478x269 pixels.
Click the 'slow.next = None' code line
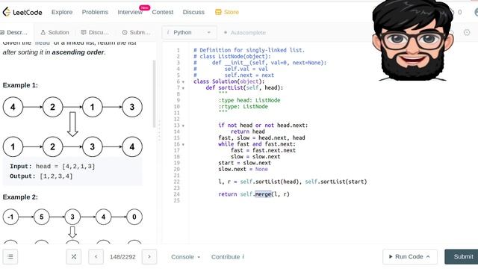[243, 169]
